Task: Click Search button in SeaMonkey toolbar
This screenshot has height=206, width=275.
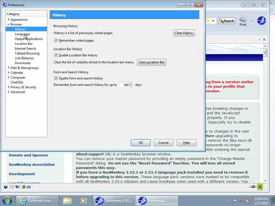Action: tap(226, 21)
